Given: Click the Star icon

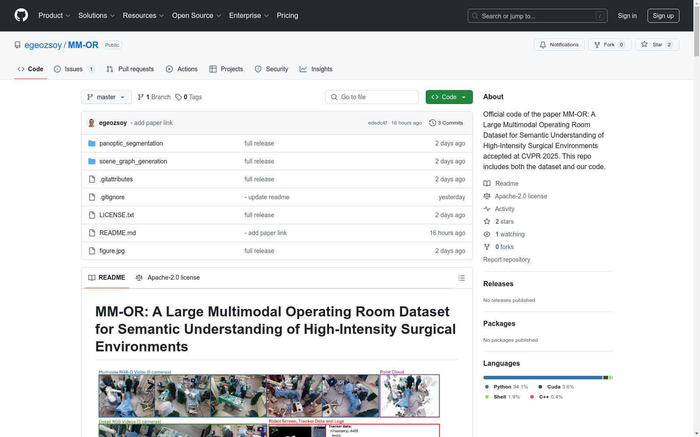Looking at the screenshot, I should 644,44.
